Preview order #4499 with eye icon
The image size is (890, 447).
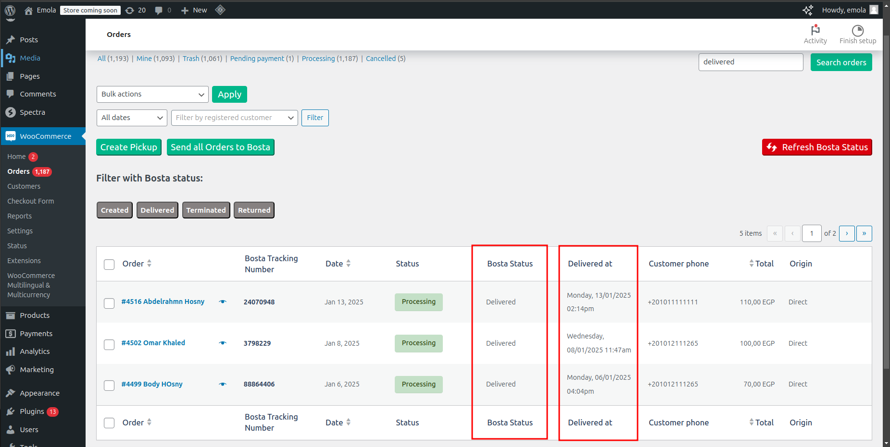pyautogui.click(x=223, y=384)
